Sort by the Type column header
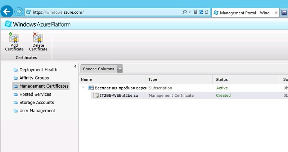Viewport: 288px width, 152px height. coord(179,79)
